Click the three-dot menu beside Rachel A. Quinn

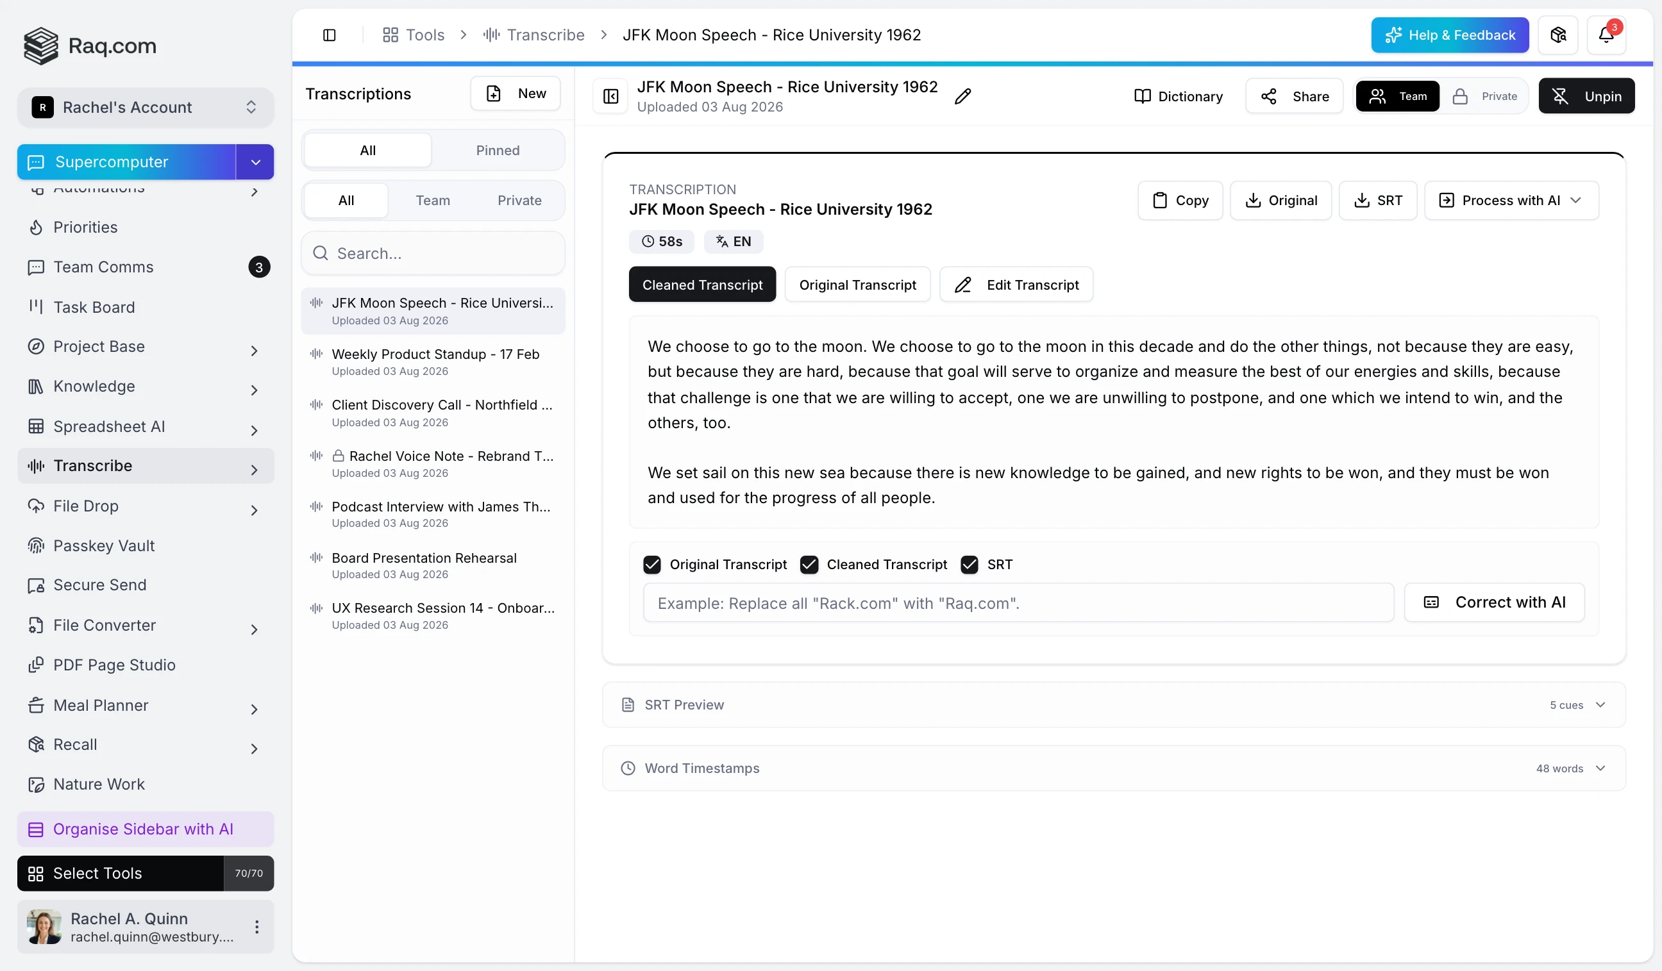point(256,927)
